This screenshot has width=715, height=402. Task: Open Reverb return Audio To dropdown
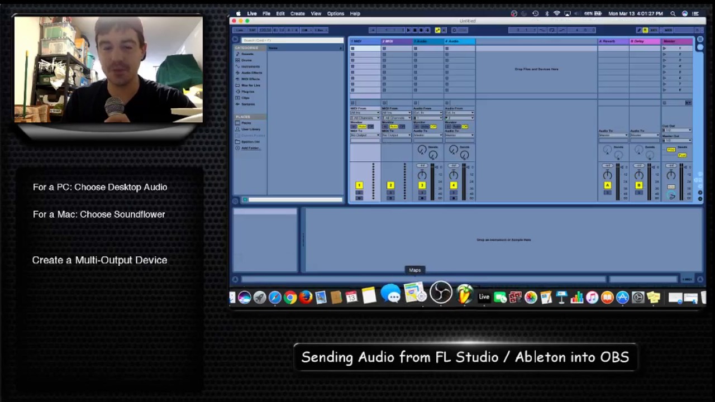pyautogui.click(x=613, y=135)
